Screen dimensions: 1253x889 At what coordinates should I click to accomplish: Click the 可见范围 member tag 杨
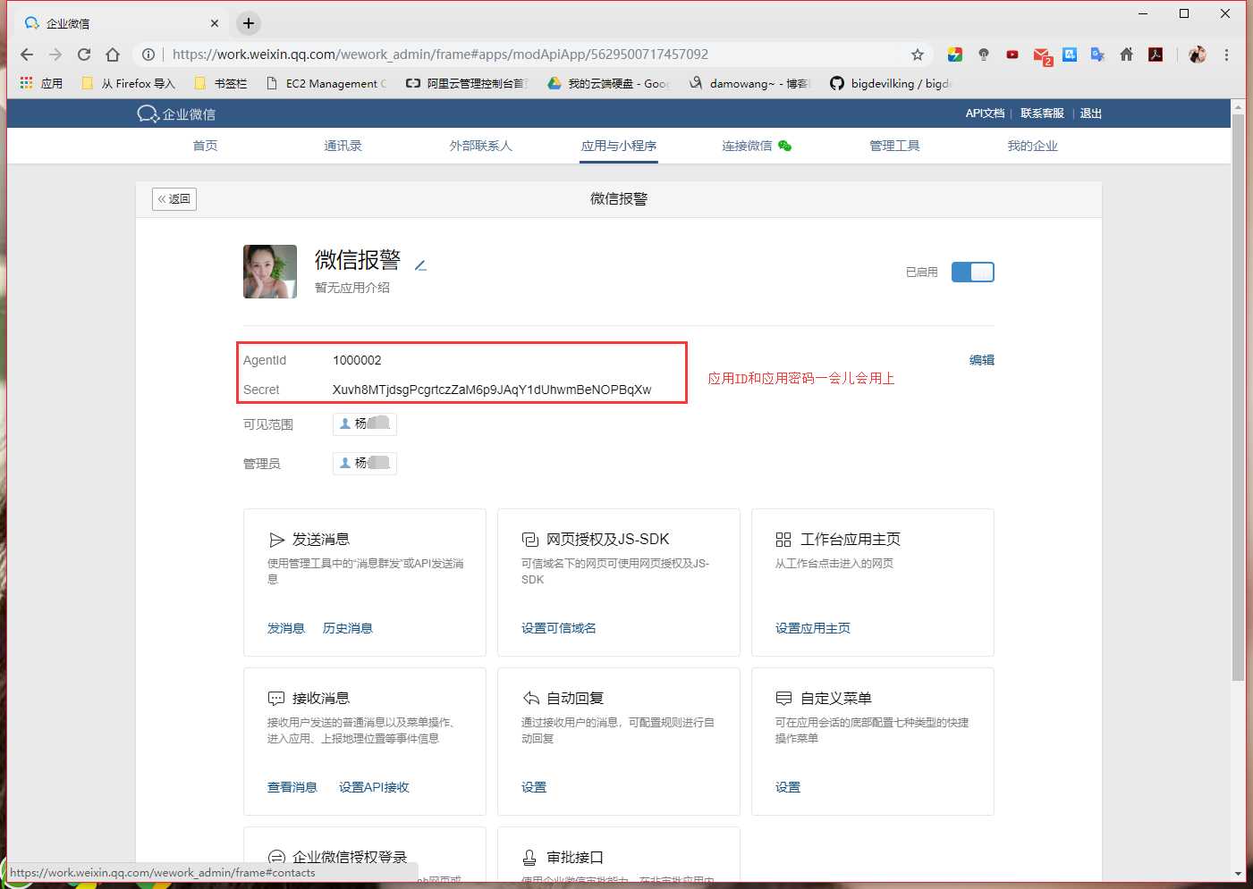pyautogui.click(x=365, y=424)
